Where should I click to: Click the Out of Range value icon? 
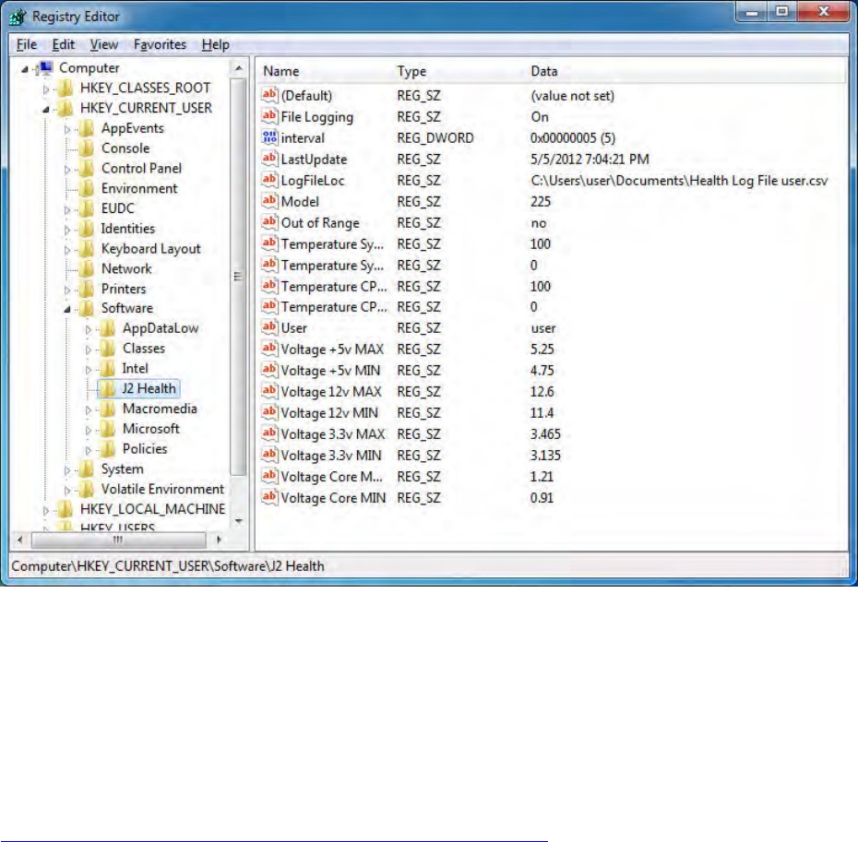pos(269,222)
